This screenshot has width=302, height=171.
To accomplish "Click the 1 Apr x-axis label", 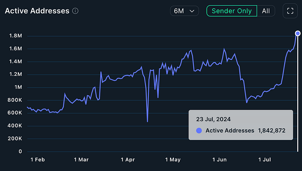I will [x=128, y=160].
